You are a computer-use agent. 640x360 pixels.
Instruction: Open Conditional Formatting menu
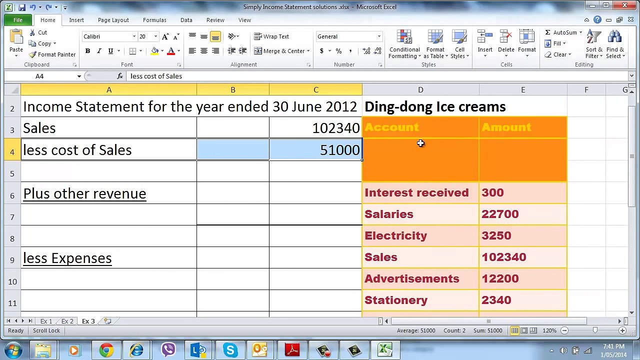404,44
